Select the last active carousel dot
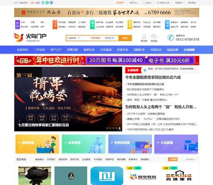This screenshot has width=213, height=185. tap(119, 128)
